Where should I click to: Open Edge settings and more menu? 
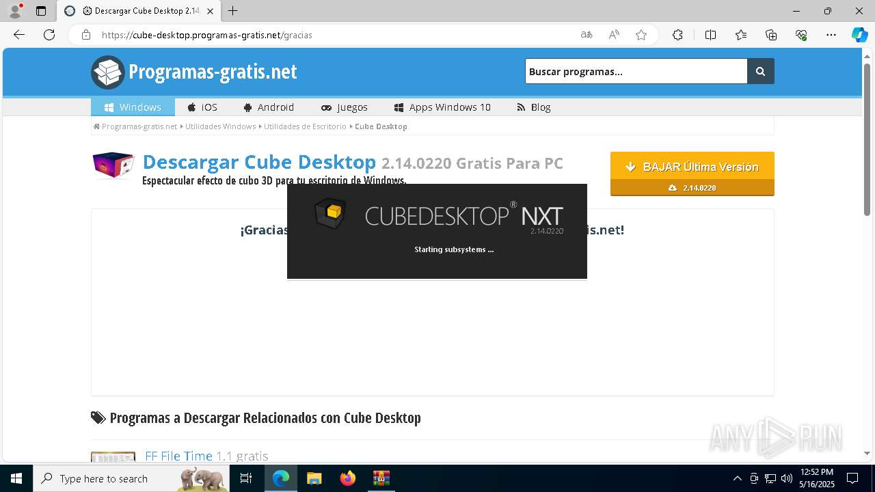point(831,35)
